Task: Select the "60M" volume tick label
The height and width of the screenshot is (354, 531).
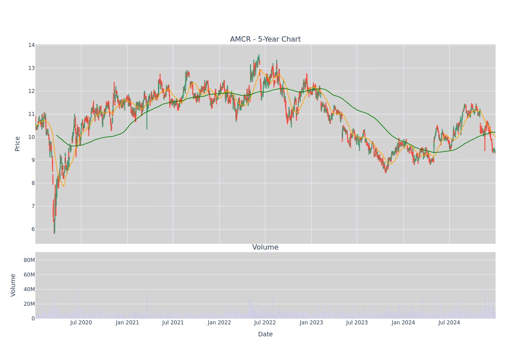Action: pos(29,275)
